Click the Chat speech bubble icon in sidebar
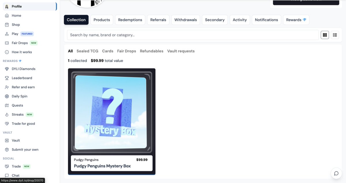 click(7, 176)
